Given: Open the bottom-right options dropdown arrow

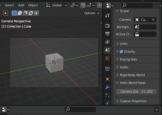Looking at the screenshot, I should pyautogui.click(x=156, y=110).
